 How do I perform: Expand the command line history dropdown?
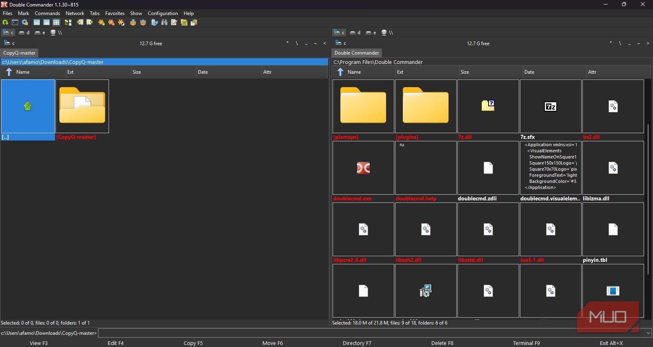pyautogui.click(x=649, y=333)
